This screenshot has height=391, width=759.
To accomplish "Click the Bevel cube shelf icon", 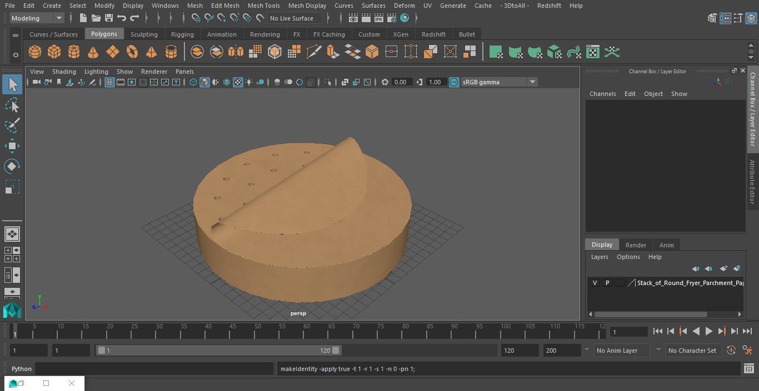I will [x=372, y=52].
